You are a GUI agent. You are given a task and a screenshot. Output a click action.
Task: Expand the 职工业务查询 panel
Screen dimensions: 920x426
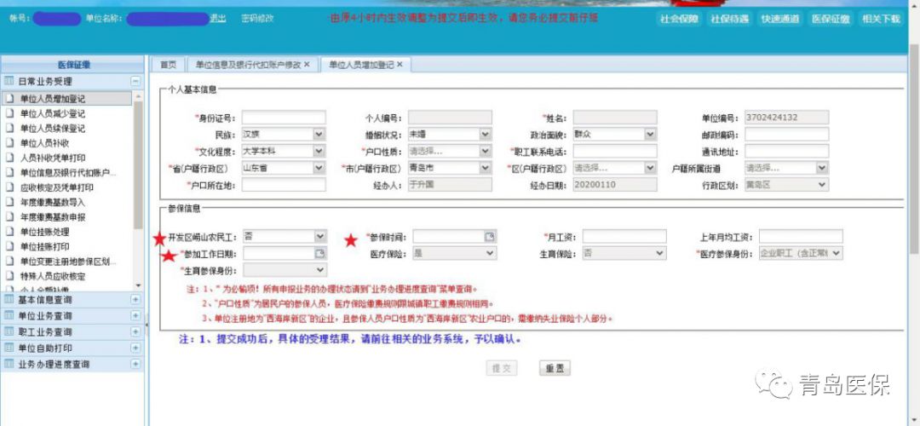135,332
